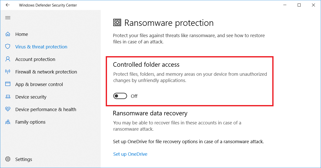This screenshot has width=321, height=168.
Task: Open App & browser control page
Action: 39,84
